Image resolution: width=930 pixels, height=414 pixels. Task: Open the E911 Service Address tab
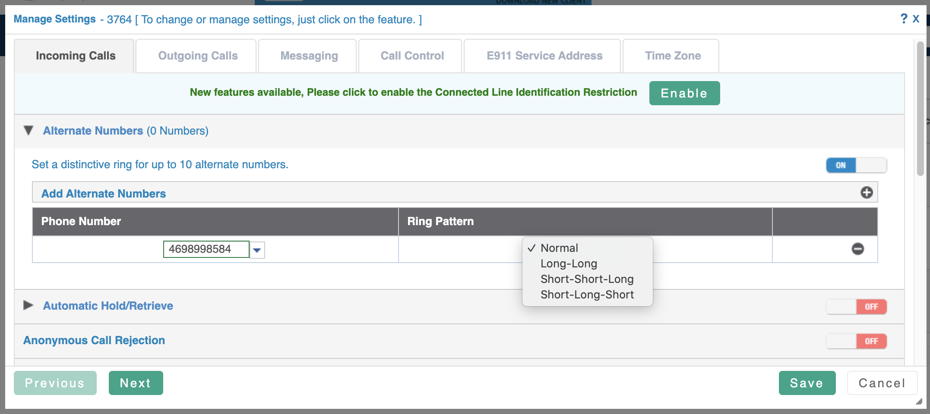tap(544, 56)
